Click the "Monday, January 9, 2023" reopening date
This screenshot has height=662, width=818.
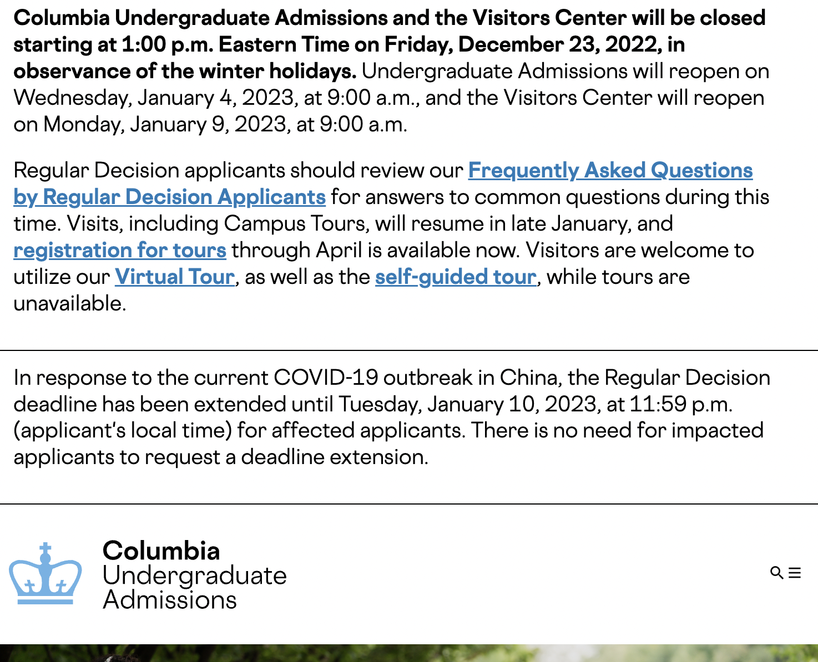165,124
